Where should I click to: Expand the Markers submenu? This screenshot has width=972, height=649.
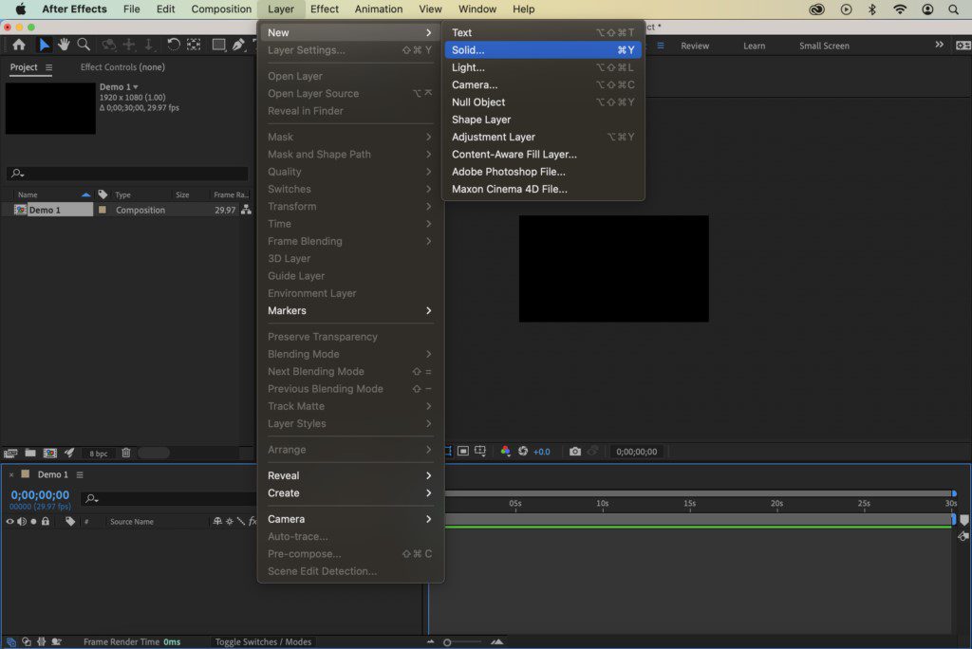(349, 310)
